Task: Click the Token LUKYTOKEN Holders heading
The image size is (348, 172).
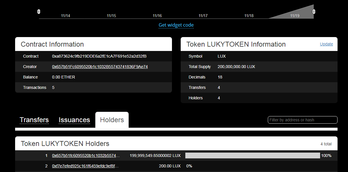Action: 65,144
